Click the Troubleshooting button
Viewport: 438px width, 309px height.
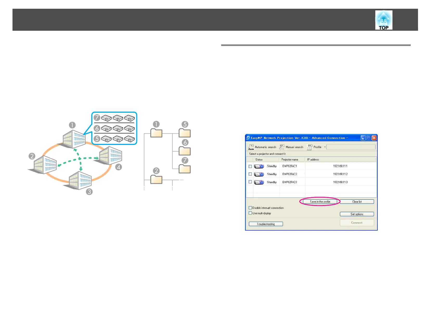[x=266, y=224]
